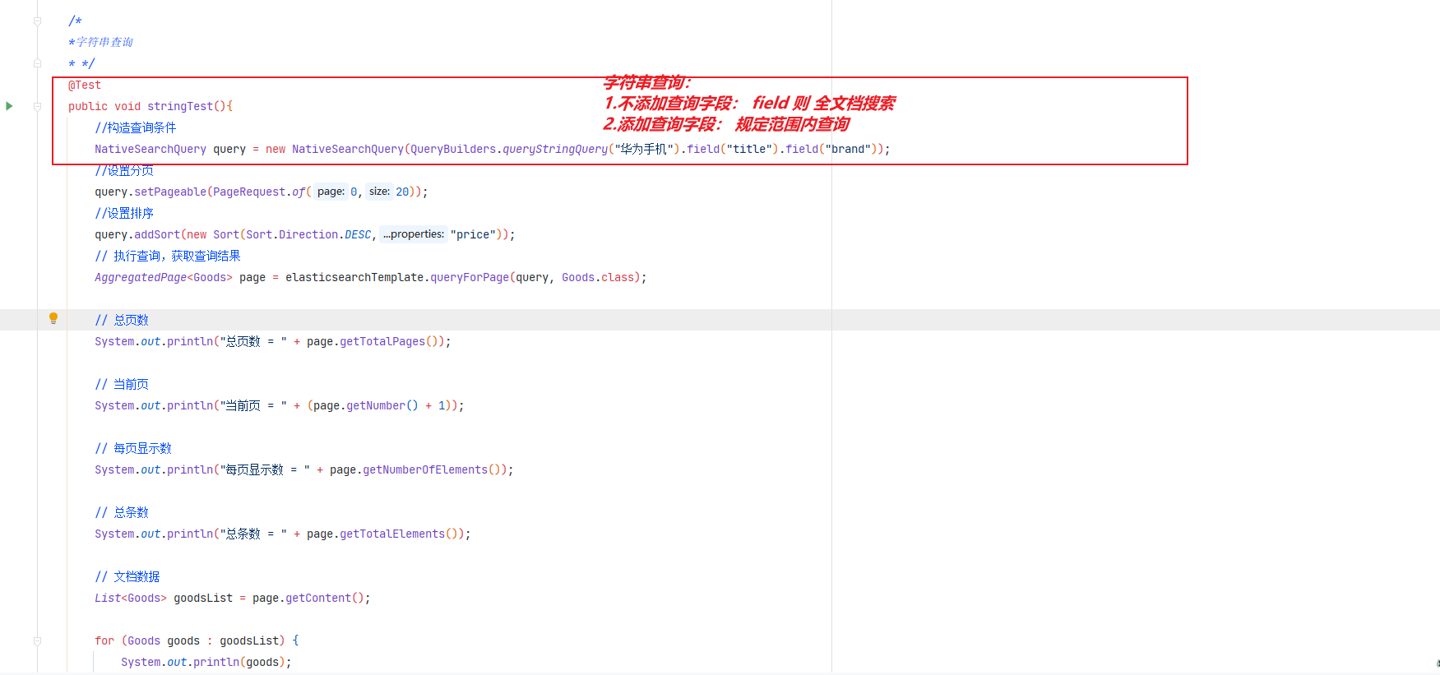Viewport: 1440px width, 675px height.
Task: Click the List<Goods> type declaration
Action: [131, 598]
